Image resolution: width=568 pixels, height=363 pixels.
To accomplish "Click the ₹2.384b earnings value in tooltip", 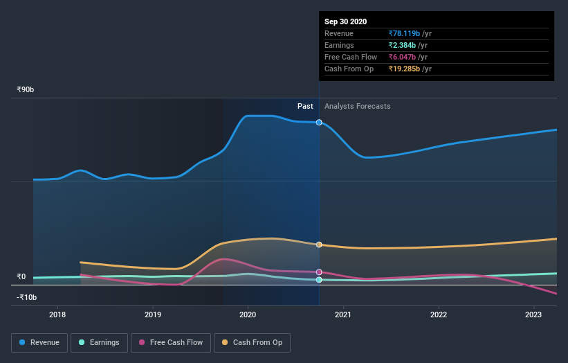I will point(402,45).
